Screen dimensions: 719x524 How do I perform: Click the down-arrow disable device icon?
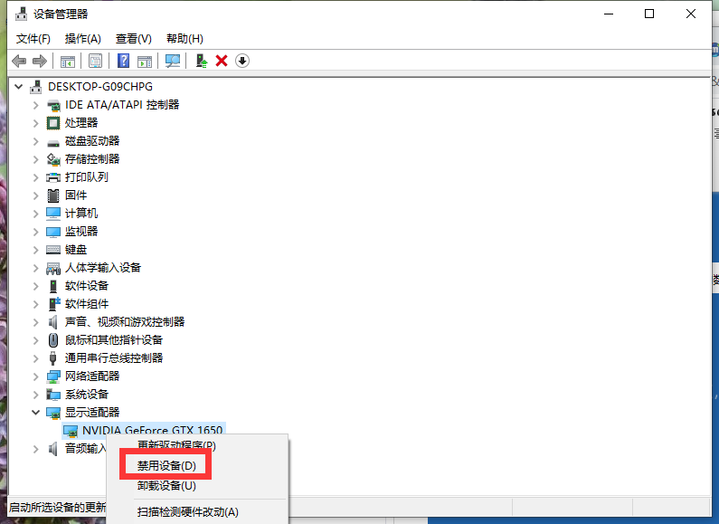[242, 61]
